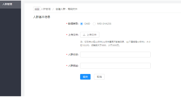Viewport: 181px width, 97px height.
Task: Select the IMEI-SHA256 radio option
Action: tap(94, 24)
